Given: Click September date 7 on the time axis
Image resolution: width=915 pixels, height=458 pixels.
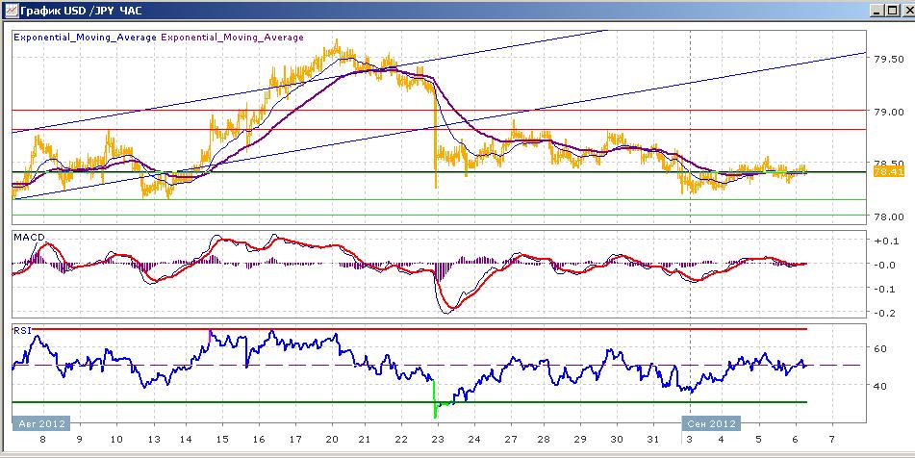Looking at the screenshot, I should pyautogui.click(x=832, y=440).
